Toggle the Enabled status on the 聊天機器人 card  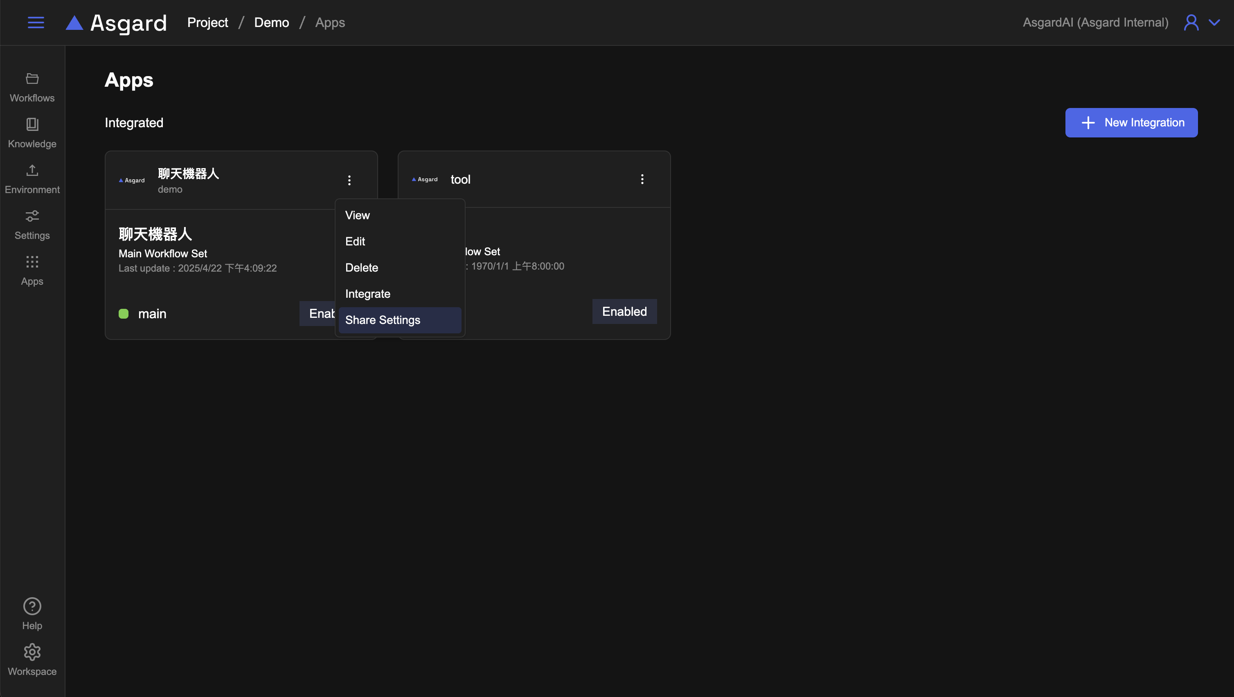[x=317, y=313]
